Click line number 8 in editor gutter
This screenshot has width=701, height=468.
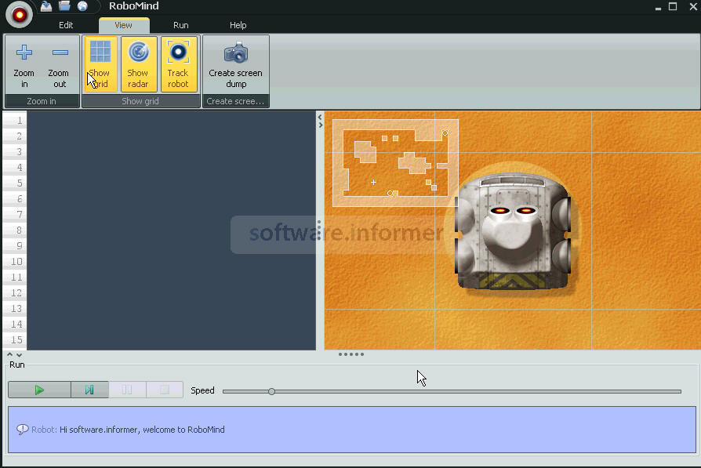pos(19,230)
